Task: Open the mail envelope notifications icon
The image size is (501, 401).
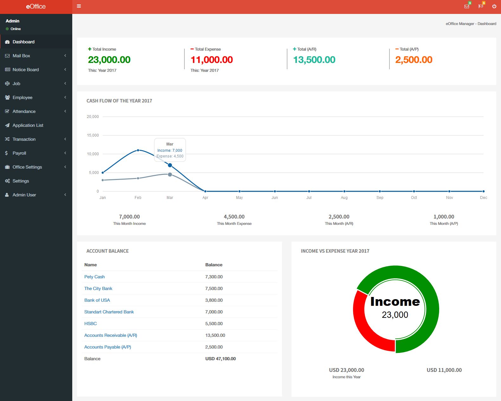Action: (466, 6)
